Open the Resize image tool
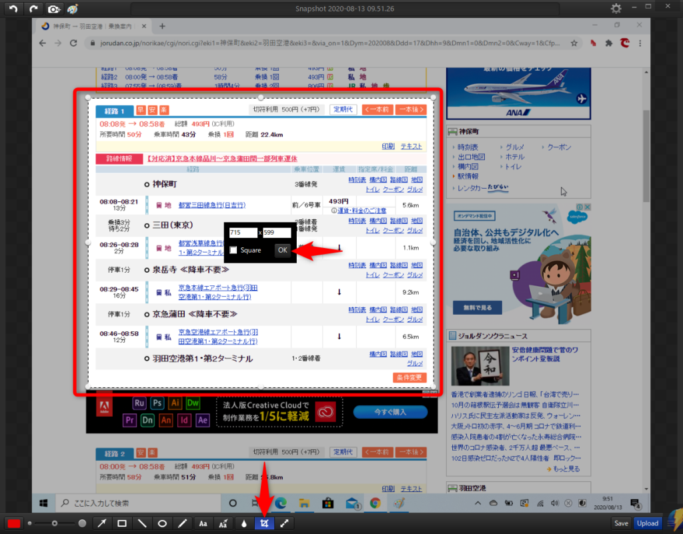Image resolution: width=683 pixels, height=534 pixels. pyautogui.click(x=284, y=523)
